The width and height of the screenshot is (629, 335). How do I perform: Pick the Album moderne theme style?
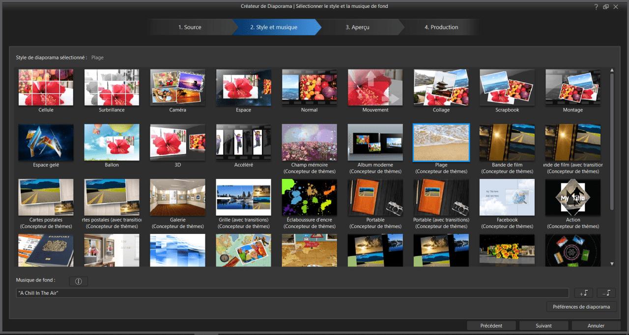pyautogui.click(x=375, y=142)
